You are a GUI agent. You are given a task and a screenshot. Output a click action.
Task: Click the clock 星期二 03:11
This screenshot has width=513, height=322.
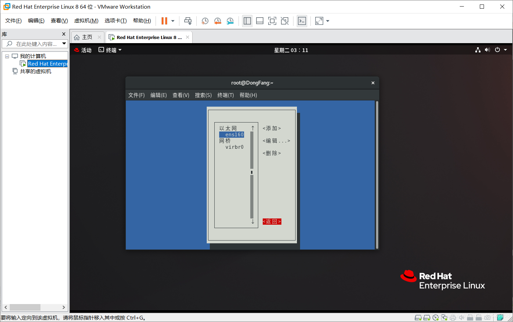point(291,50)
